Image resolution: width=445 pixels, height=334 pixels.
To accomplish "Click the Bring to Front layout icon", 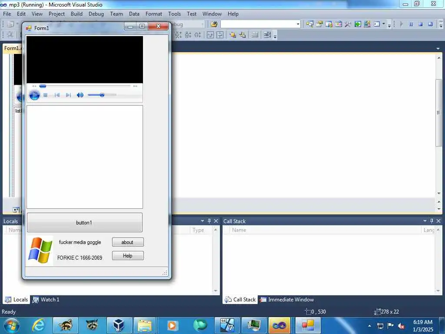I will tap(233, 35).
